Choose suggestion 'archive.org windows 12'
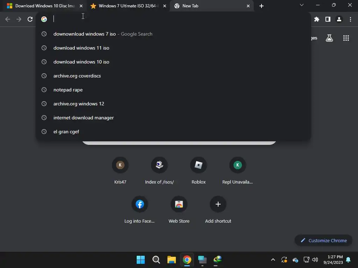The width and height of the screenshot is (358, 268). click(x=173, y=104)
